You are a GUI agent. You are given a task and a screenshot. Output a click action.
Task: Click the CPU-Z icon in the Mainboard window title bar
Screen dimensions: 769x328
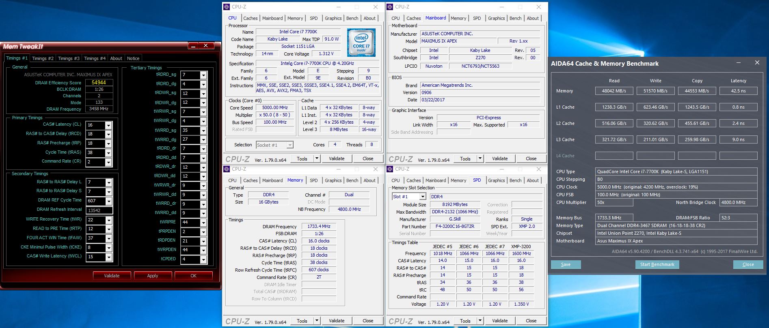[390, 7]
